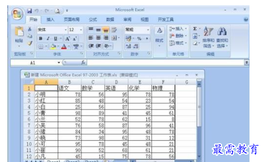Viewport: 262px width, 162px height.
Task: Decrease font size with small A
Action: pyautogui.click(x=75, y=39)
